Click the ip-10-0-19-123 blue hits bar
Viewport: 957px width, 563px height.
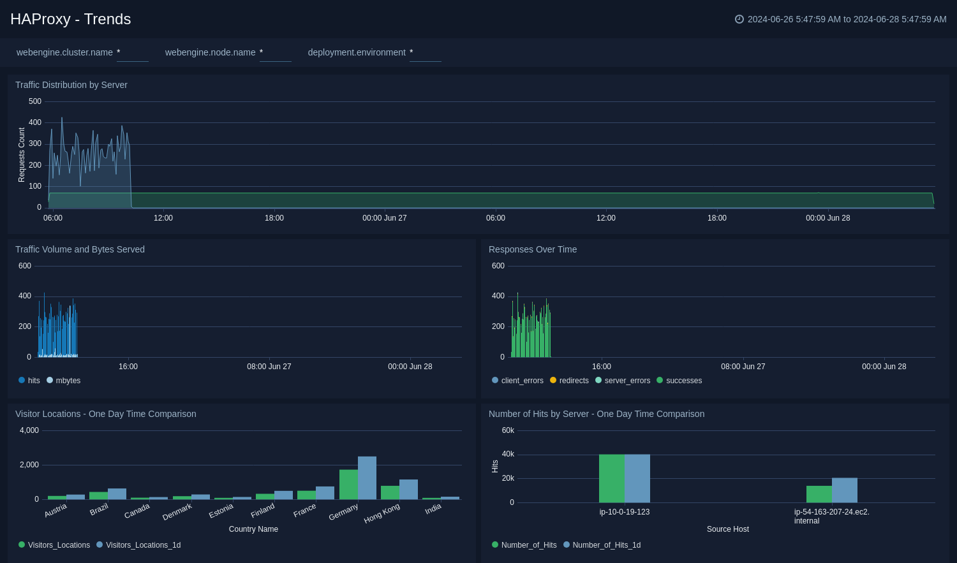tap(637, 478)
